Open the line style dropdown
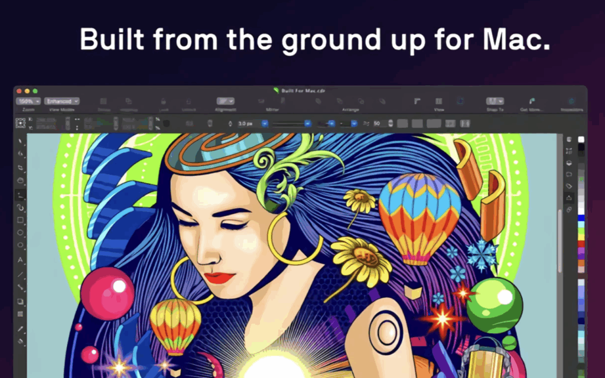605x378 pixels. [x=292, y=123]
